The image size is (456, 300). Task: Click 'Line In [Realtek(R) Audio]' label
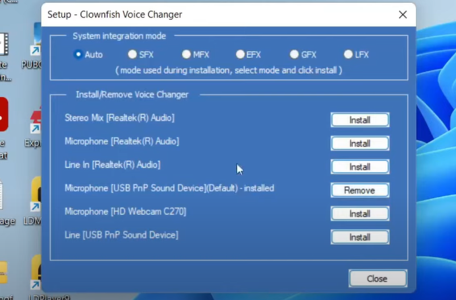[x=112, y=165]
